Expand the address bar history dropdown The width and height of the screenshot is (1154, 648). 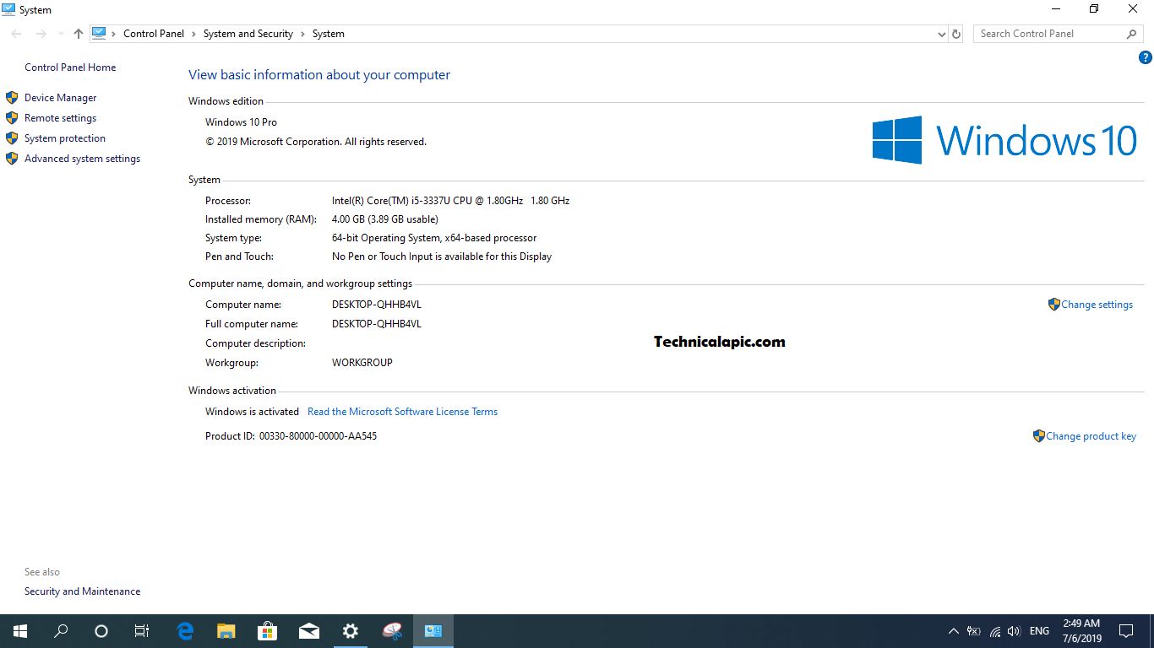click(x=942, y=35)
